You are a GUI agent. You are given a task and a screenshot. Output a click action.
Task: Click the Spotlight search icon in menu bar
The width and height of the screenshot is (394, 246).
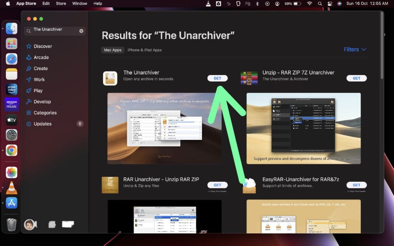tap(320, 3)
